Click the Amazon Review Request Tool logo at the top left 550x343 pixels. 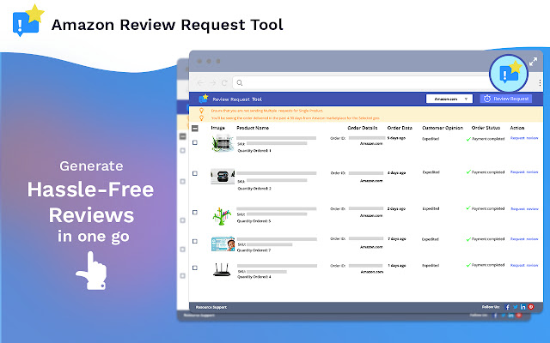(x=28, y=21)
